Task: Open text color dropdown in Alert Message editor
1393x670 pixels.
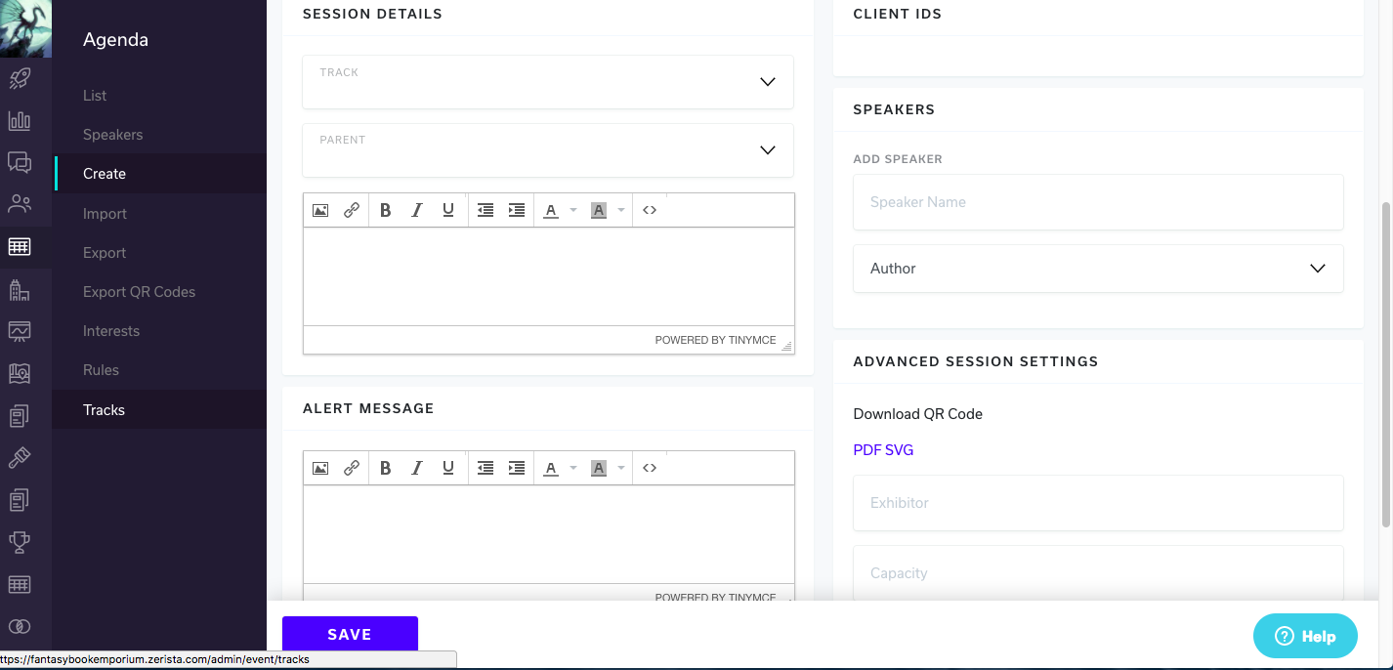Action: (573, 468)
